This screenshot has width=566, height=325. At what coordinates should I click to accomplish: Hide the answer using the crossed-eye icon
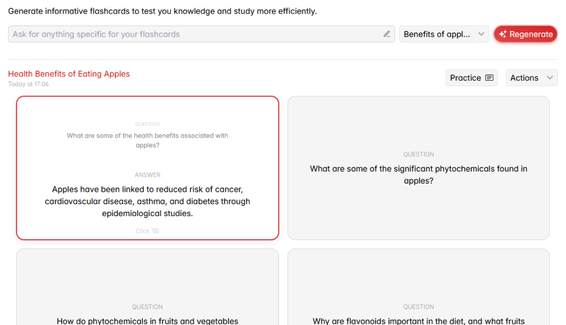point(156,231)
